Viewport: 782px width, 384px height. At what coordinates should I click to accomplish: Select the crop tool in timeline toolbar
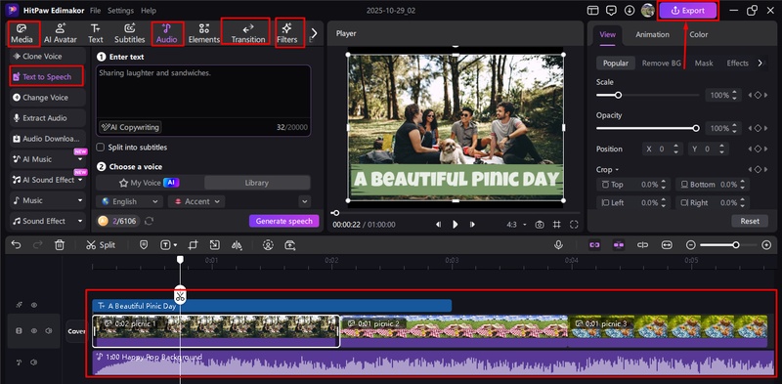193,245
